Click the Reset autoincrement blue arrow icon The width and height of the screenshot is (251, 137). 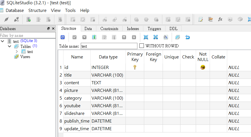(x=188, y=37)
